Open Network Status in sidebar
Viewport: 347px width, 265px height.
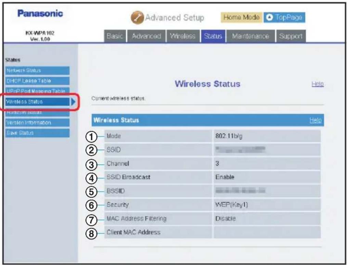(x=37, y=71)
